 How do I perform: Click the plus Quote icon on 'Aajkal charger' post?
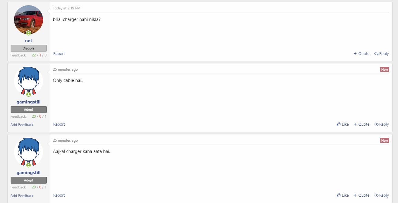[355, 195]
